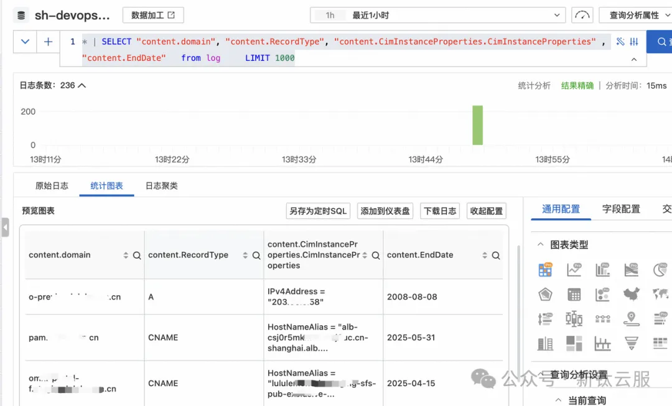The image size is (672, 406).
Task: Click the green histogram bar
Action: coord(477,125)
